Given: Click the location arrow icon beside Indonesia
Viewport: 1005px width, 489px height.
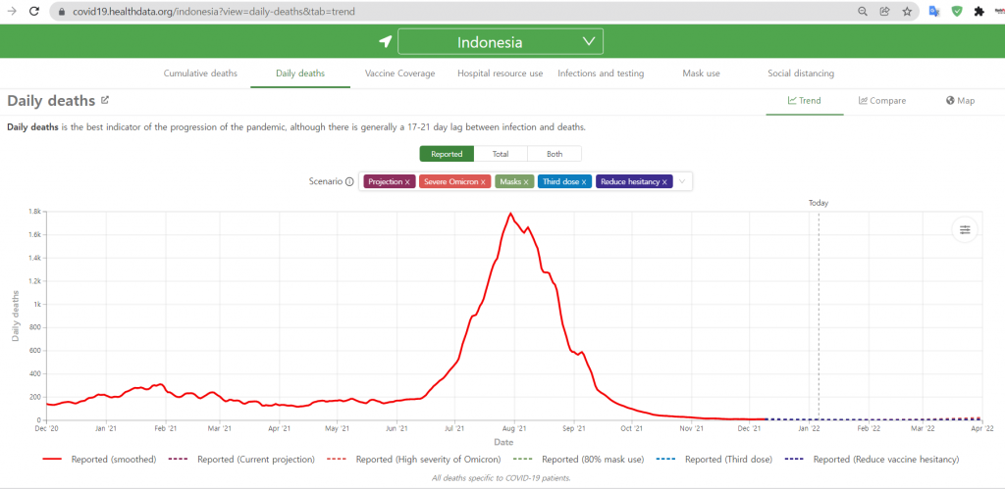Looking at the screenshot, I should coord(385,42).
